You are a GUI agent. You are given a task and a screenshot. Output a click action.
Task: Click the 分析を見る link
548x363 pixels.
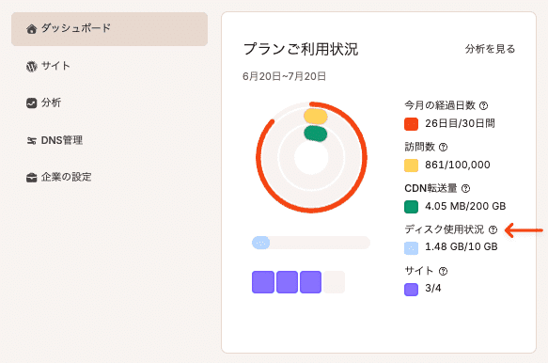point(490,49)
